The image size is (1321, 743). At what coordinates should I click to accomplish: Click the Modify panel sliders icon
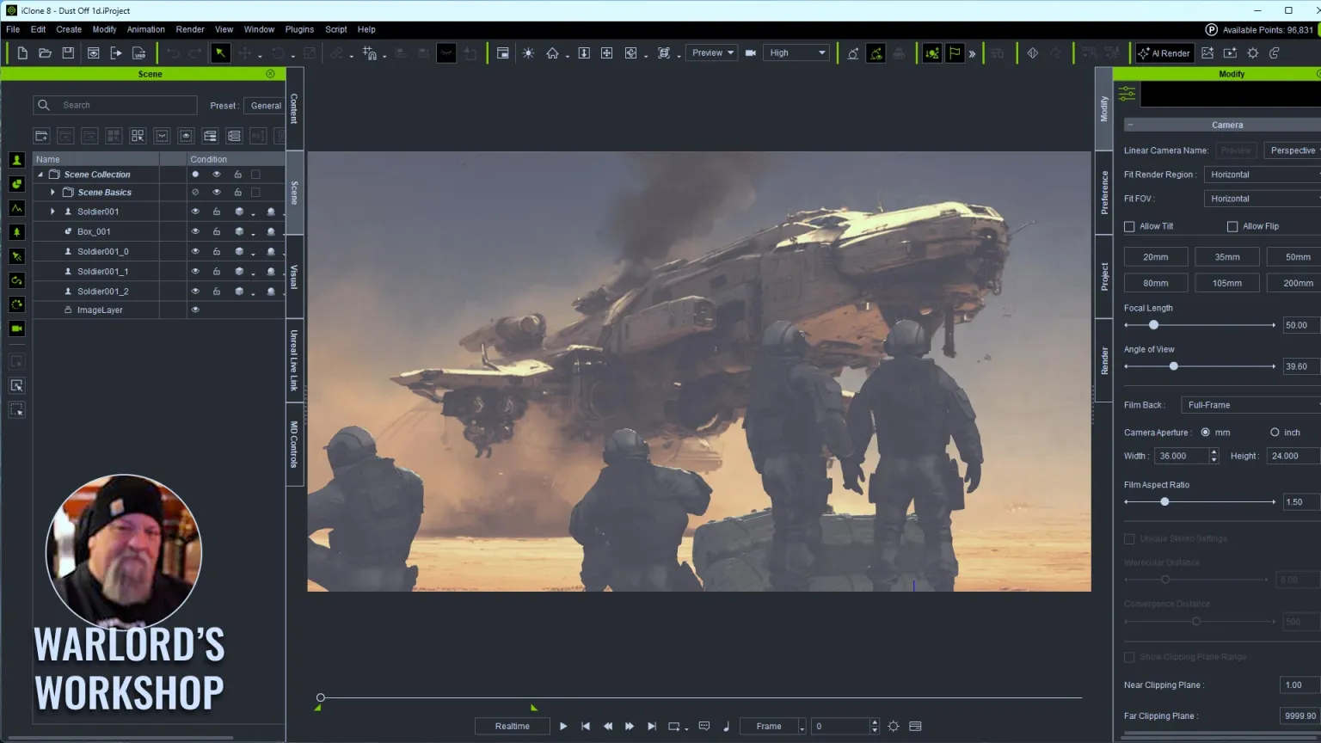click(1127, 94)
